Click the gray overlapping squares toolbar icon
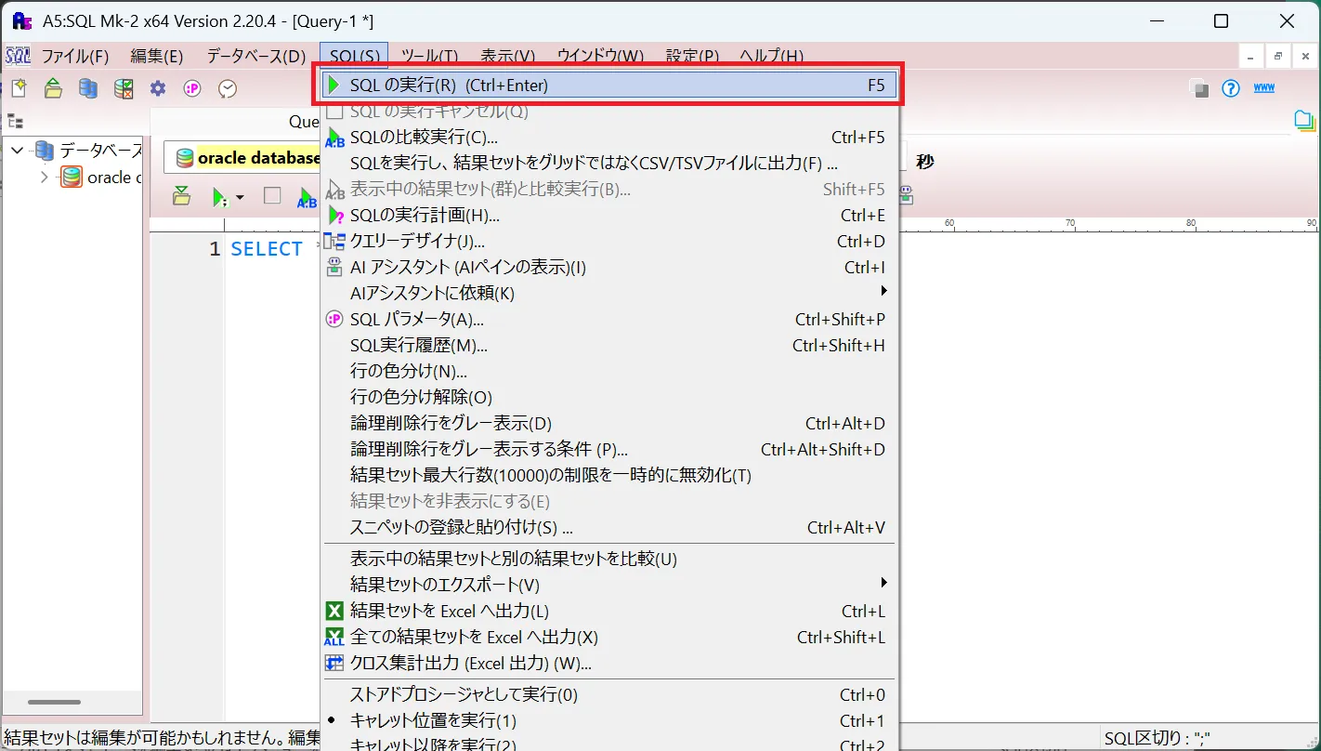Image resolution: width=1321 pixels, height=751 pixels. (x=1199, y=88)
